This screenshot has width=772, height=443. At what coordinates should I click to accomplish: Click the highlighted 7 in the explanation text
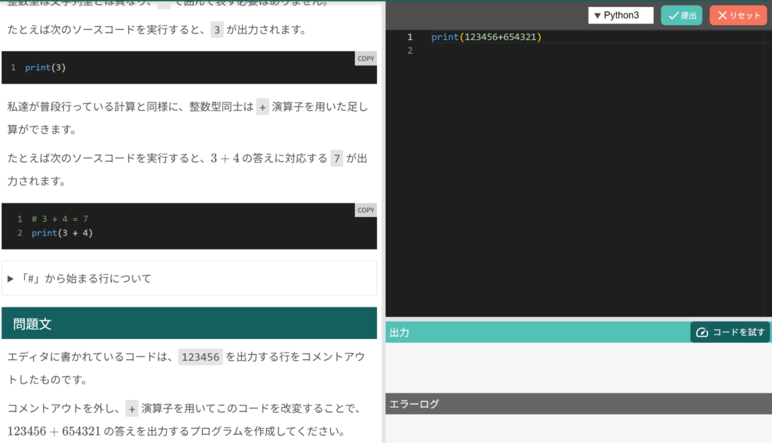[x=336, y=158]
